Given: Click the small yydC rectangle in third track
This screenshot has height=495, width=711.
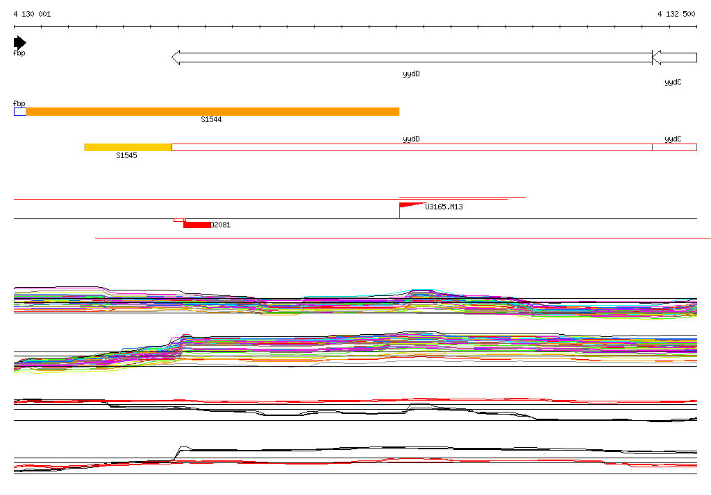Looking at the screenshot, I should (674, 147).
